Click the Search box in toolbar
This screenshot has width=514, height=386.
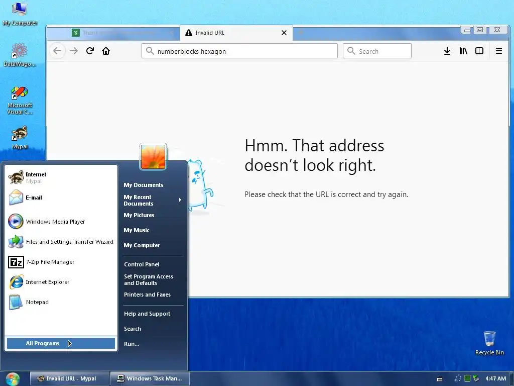[x=377, y=51]
